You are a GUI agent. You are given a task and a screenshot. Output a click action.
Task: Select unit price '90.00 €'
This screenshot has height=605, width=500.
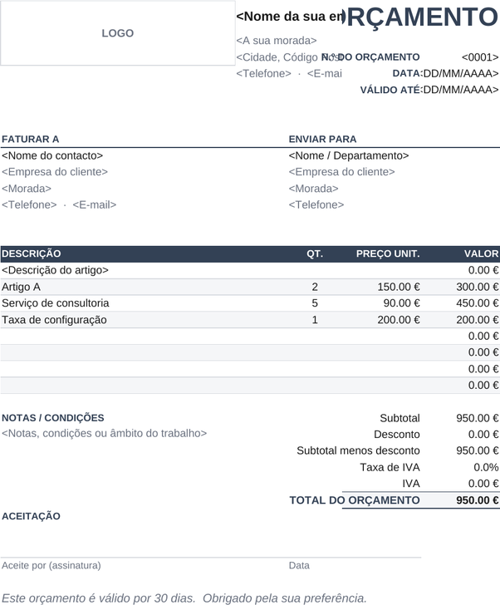[x=401, y=302]
